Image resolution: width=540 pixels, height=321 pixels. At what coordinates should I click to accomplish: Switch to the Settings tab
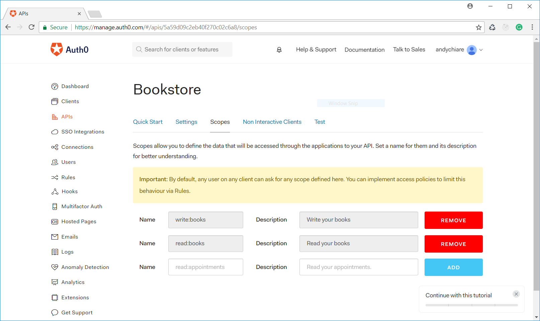[186, 122]
